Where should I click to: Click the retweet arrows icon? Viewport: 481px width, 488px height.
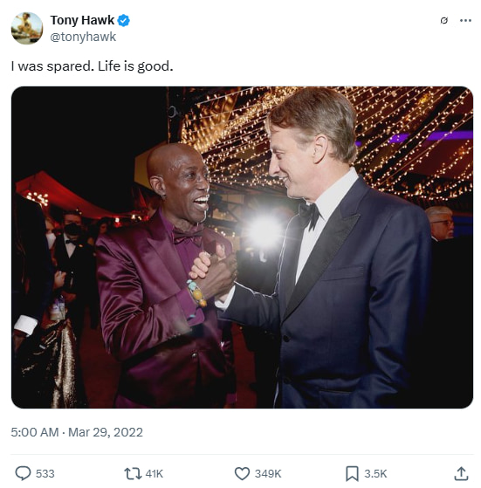tap(133, 473)
